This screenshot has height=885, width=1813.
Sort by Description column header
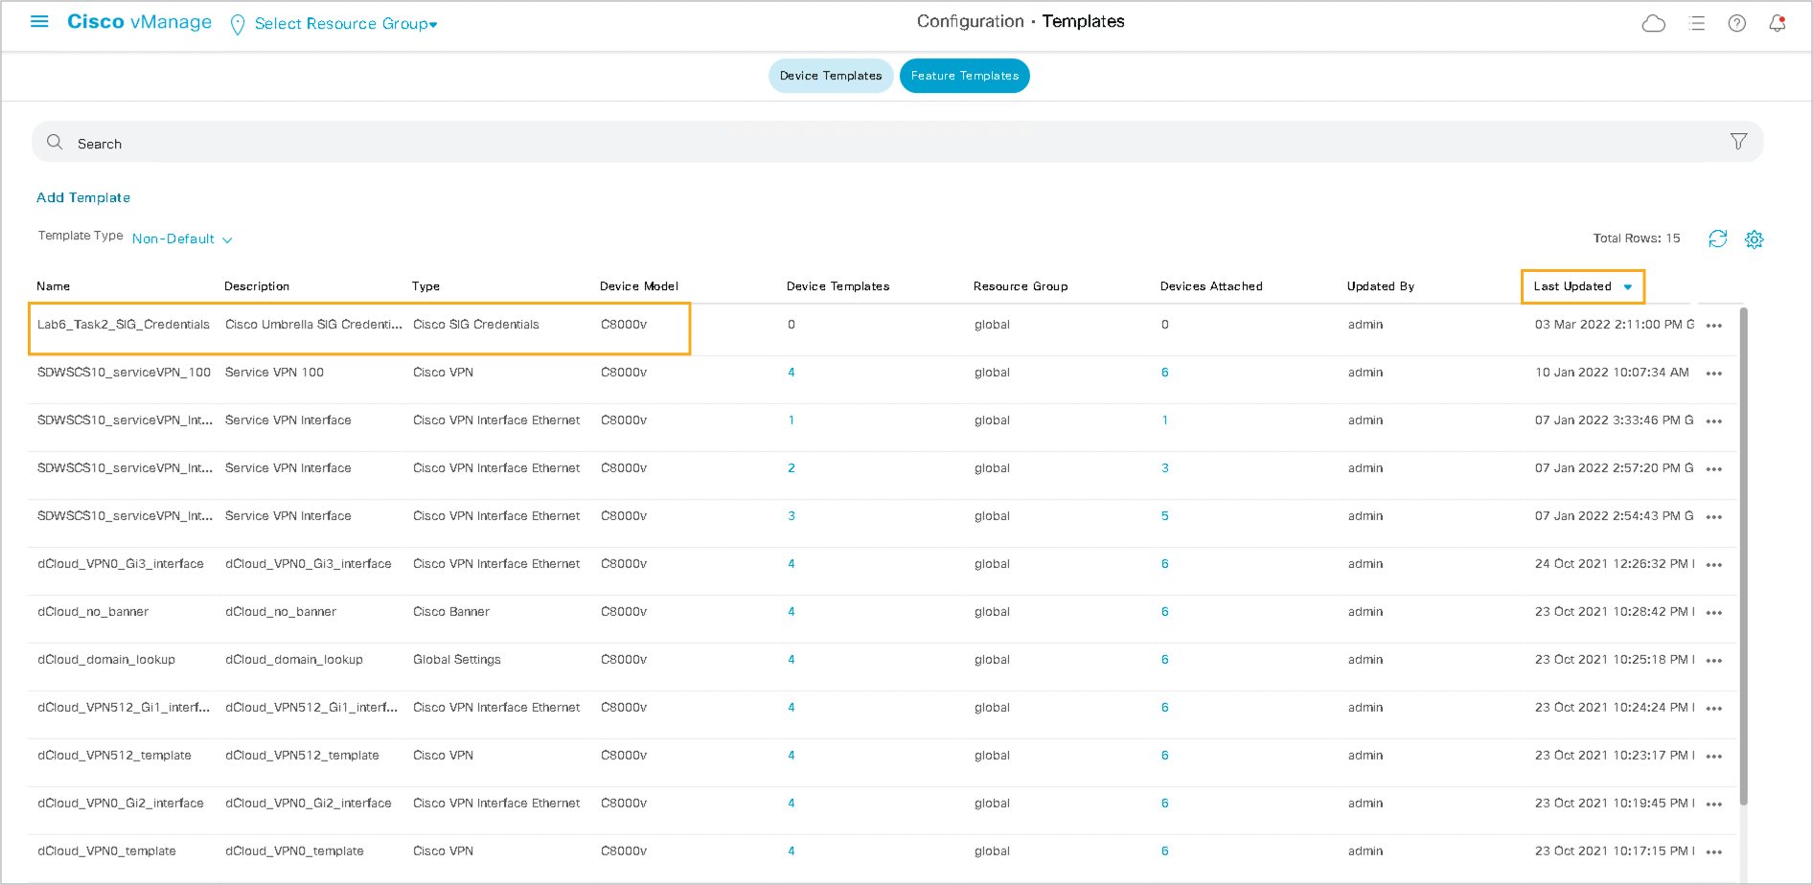[x=257, y=286]
